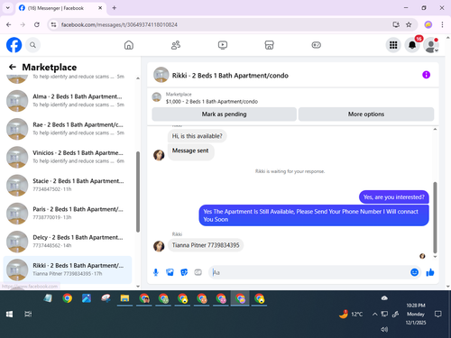
Task: Open Rae's apartment conversation
Action: tap(68, 129)
